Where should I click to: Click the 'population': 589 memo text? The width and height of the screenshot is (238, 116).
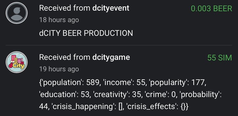(69, 83)
